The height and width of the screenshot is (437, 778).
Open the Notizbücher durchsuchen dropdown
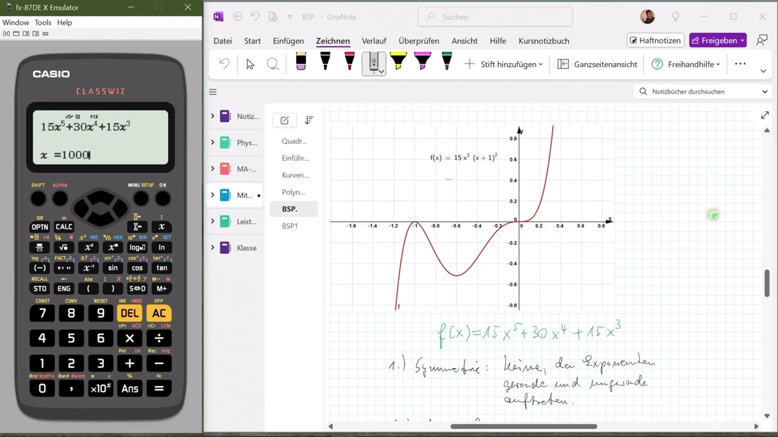tap(765, 92)
